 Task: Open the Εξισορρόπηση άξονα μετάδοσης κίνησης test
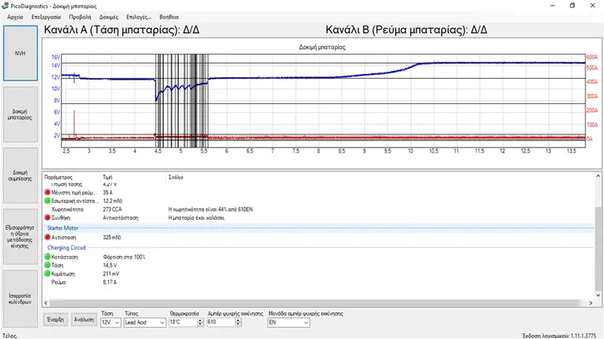[x=20, y=237]
